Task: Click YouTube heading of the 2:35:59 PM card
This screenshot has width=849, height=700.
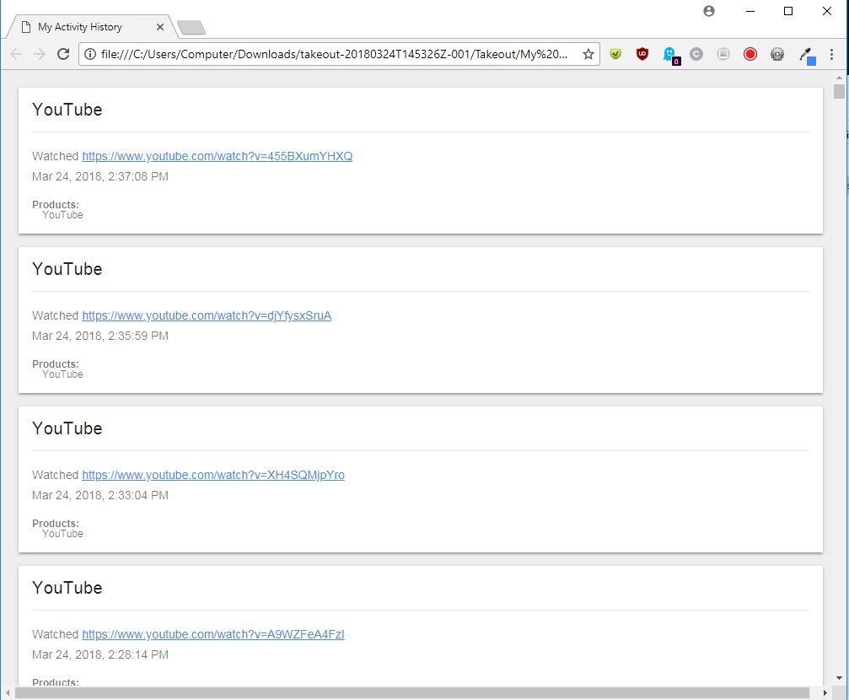Action: pos(67,269)
